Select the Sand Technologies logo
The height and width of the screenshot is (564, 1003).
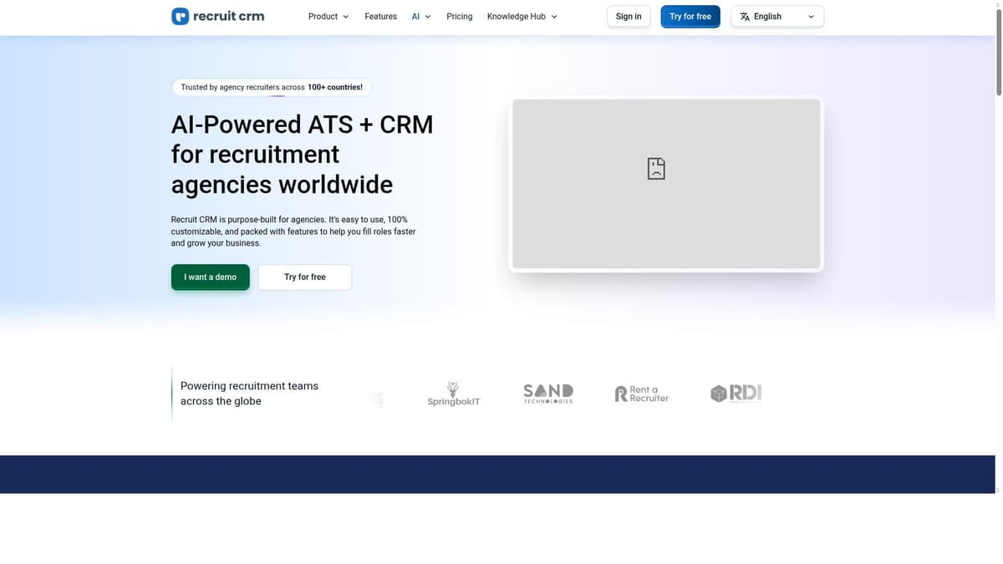(x=547, y=393)
